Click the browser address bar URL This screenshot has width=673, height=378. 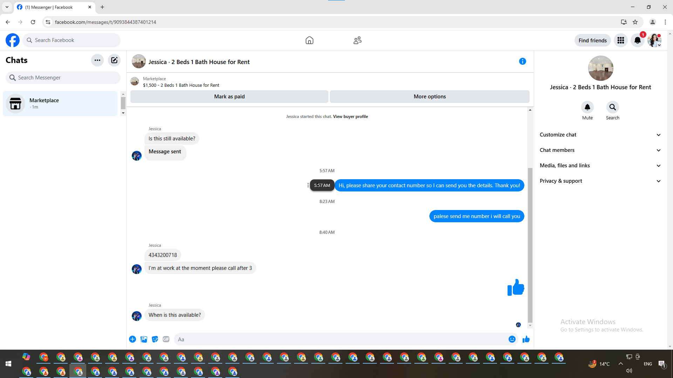pos(106,22)
